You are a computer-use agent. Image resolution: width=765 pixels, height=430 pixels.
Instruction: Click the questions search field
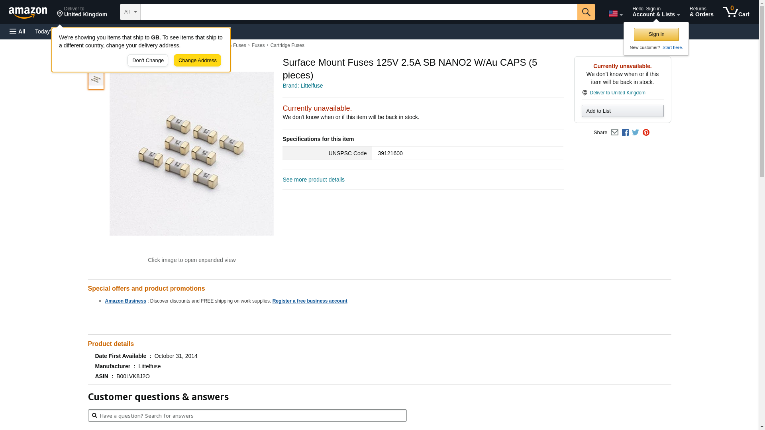click(x=247, y=416)
